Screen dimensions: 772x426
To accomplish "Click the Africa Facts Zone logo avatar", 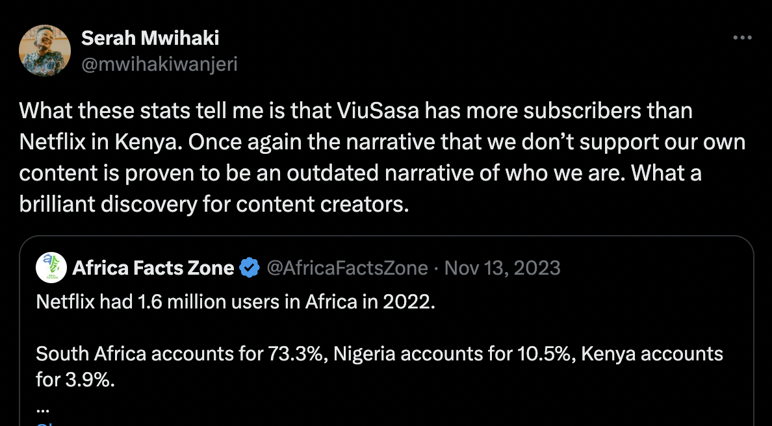I will pyautogui.click(x=51, y=268).
